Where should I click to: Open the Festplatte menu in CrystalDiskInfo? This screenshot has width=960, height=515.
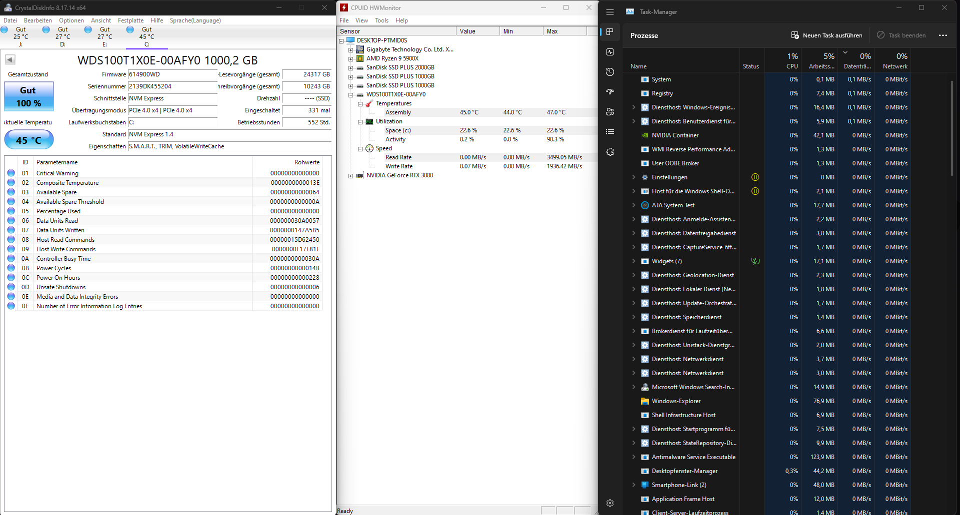(130, 20)
